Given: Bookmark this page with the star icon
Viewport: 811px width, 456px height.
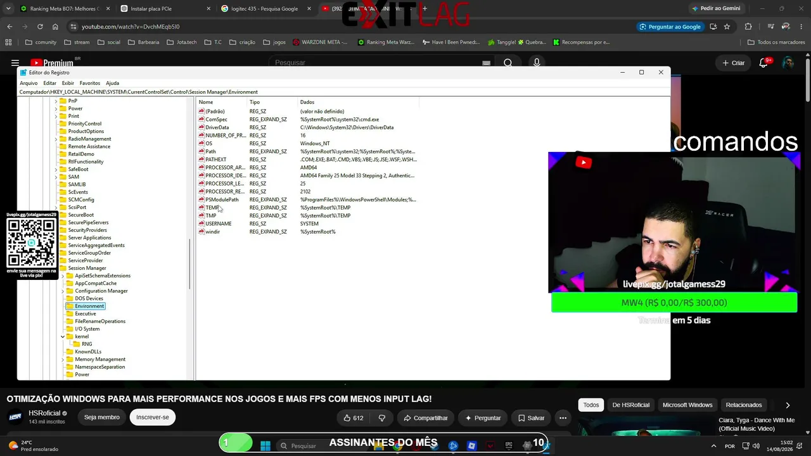Looking at the screenshot, I should [727, 27].
